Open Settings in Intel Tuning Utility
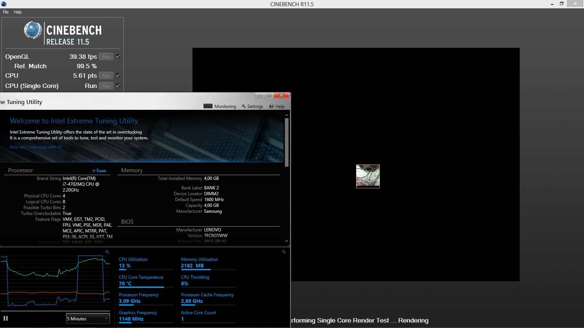This screenshot has height=328, width=584. click(x=252, y=106)
